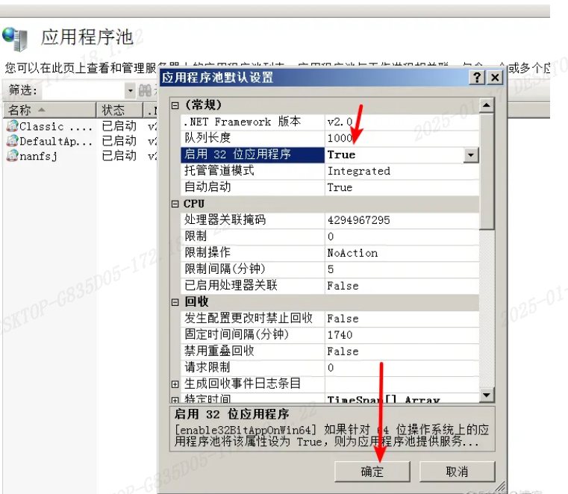Screen dimensions: 568x494
Task: Select the 请求限制 property
Action: click(330, 368)
